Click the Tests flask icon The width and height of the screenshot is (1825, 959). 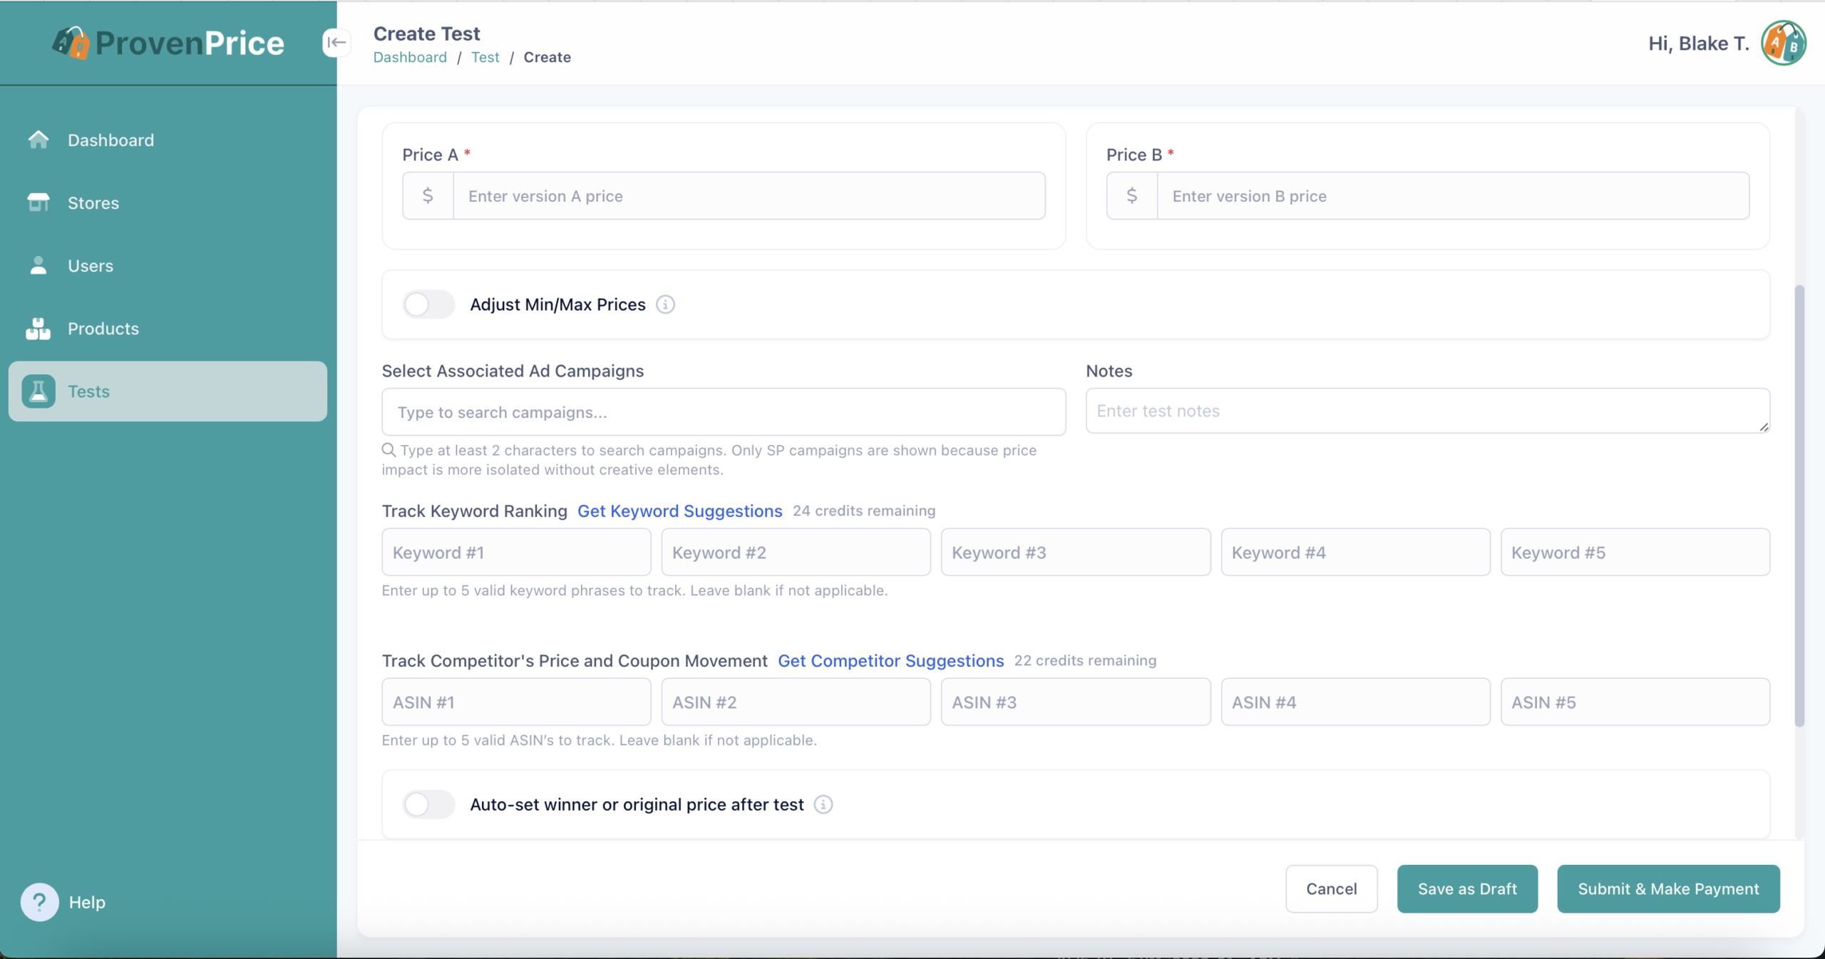coord(38,391)
